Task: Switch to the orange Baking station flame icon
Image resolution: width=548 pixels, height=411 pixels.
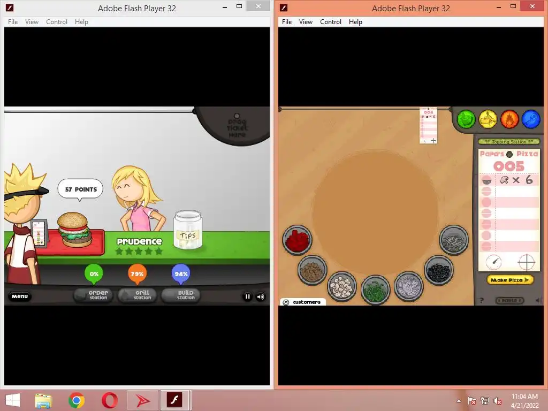Action: pyautogui.click(x=509, y=119)
